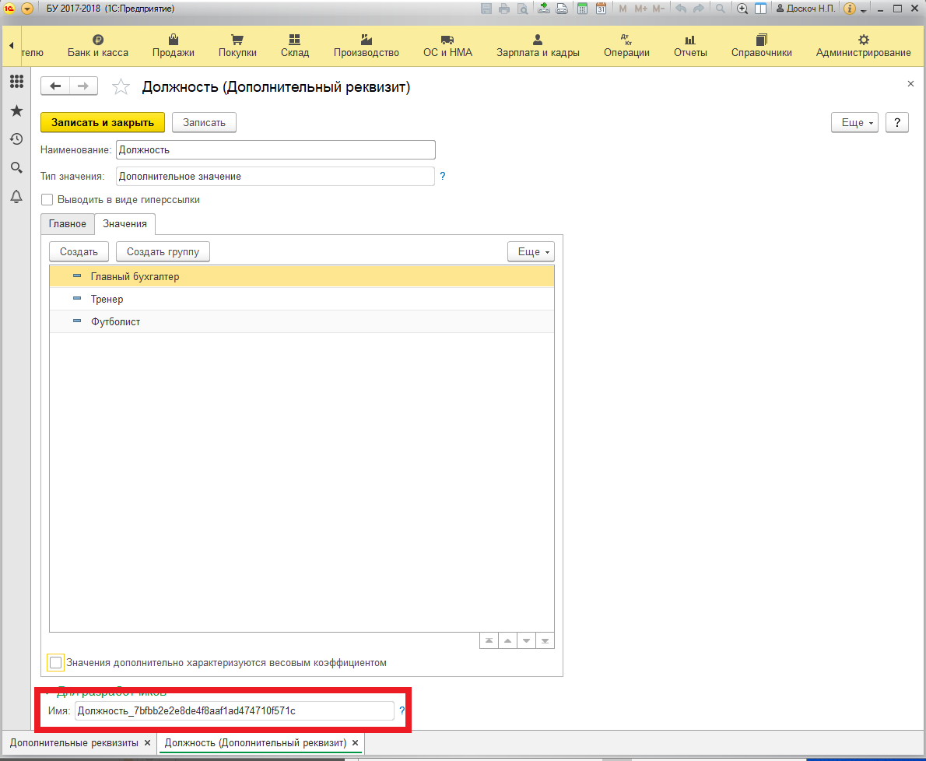Open 'Администрирование' section
The height and width of the screenshot is (761, 926).
point(864,46)
